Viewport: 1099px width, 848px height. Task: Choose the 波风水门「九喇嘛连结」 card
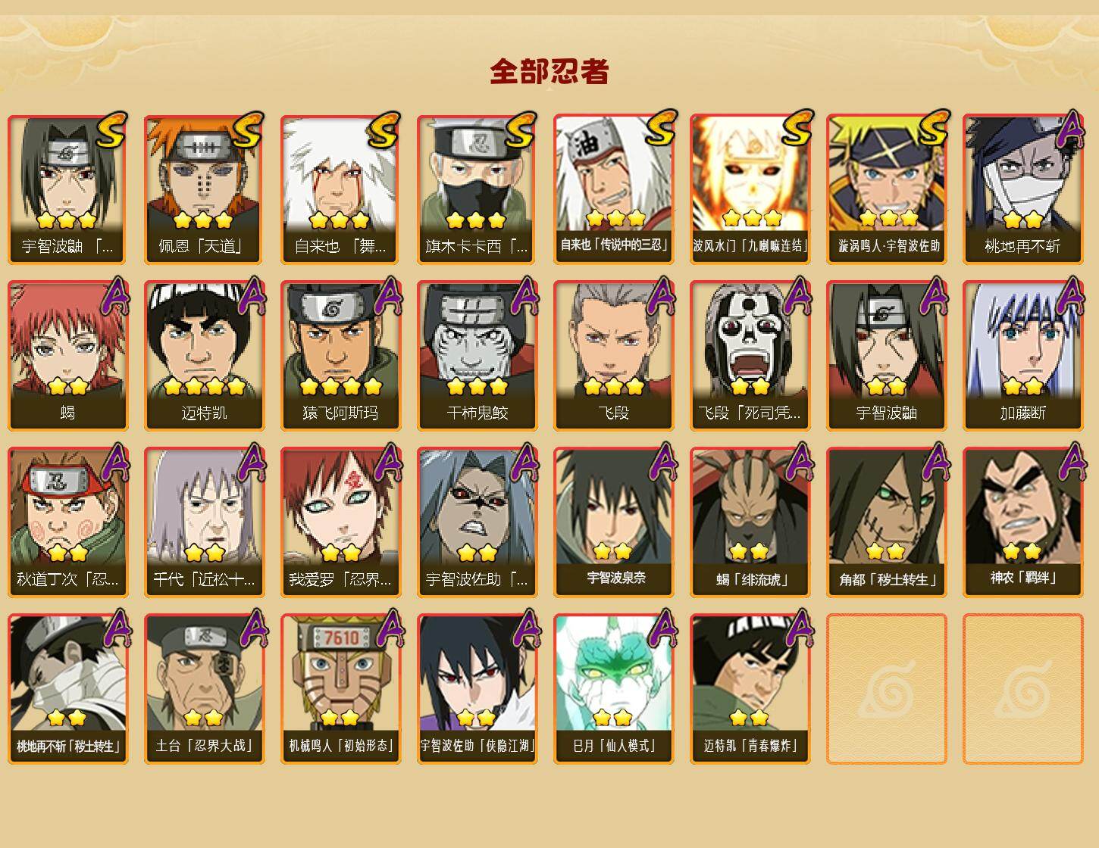pos(750,189)
